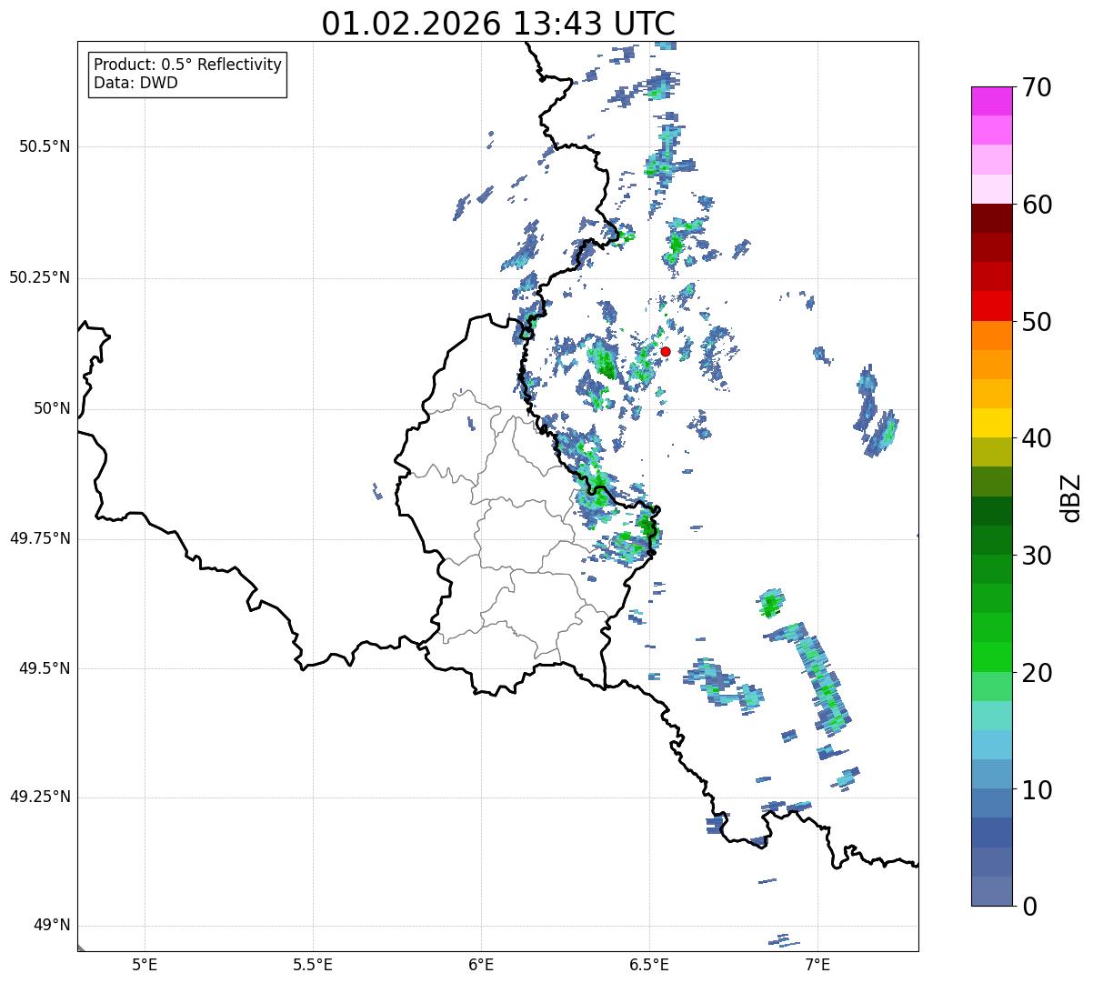Click the longitude label '6.5°E'
The image size is (1093, 983).
(649, 965)
